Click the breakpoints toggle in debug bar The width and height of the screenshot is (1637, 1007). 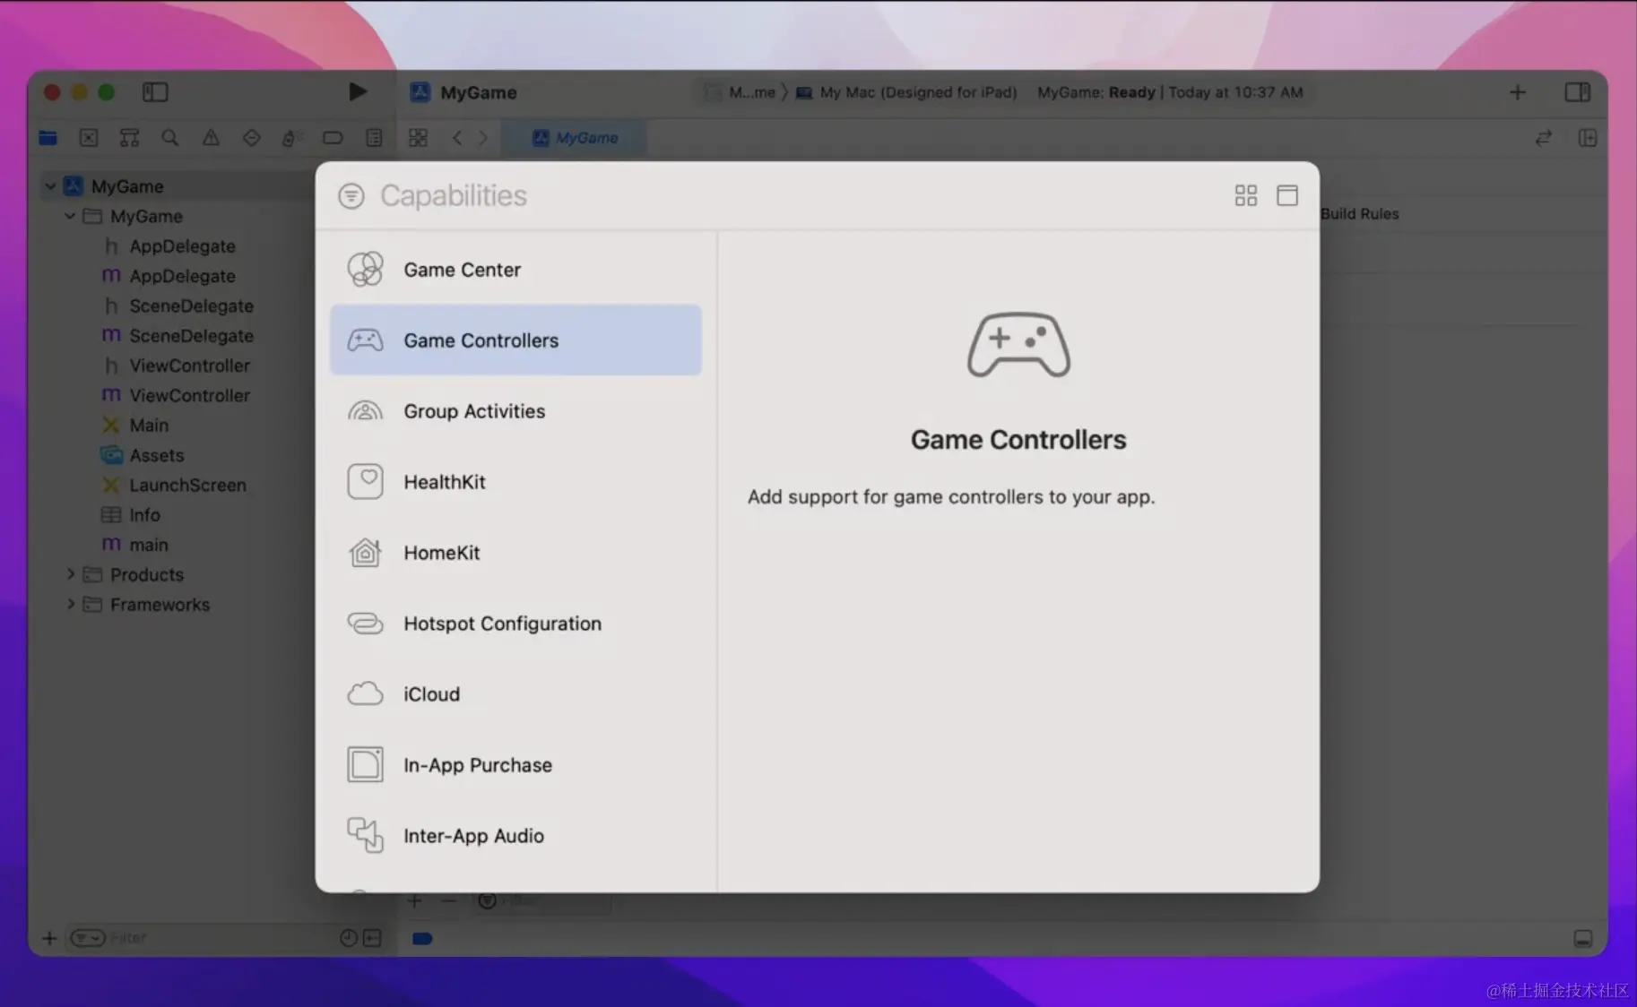click(x=421, y=938)
